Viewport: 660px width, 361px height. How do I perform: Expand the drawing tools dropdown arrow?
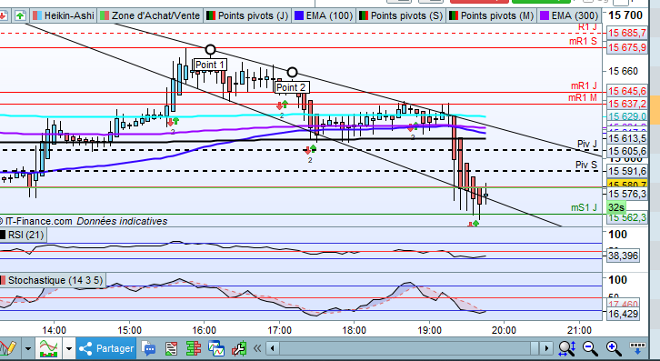coord(28,349)
